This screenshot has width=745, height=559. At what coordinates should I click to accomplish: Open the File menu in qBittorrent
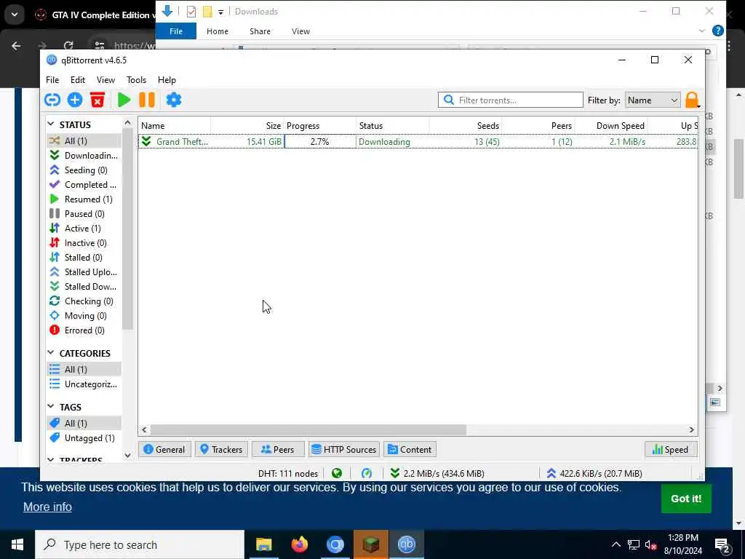[x=52, y=80]
